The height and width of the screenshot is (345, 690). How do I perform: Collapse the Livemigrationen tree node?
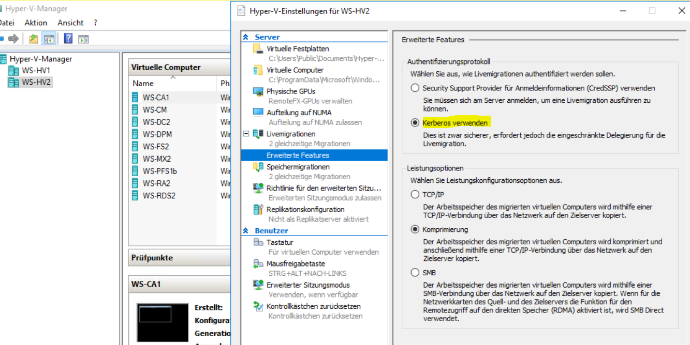(246, 134)
